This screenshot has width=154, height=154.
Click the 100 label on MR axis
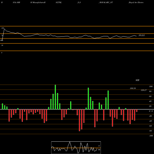(151, 87)
